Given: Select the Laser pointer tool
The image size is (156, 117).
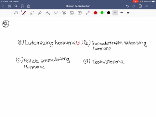Looking at the screenshot, I should coord(88,13).
